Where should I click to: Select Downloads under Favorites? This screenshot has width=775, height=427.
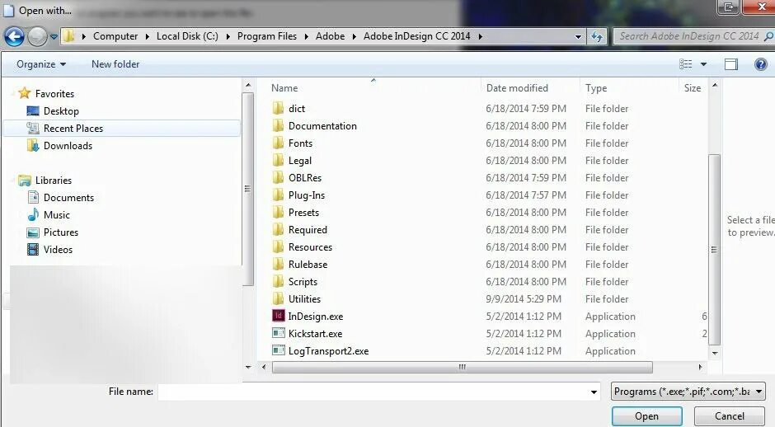click(68, 145)
